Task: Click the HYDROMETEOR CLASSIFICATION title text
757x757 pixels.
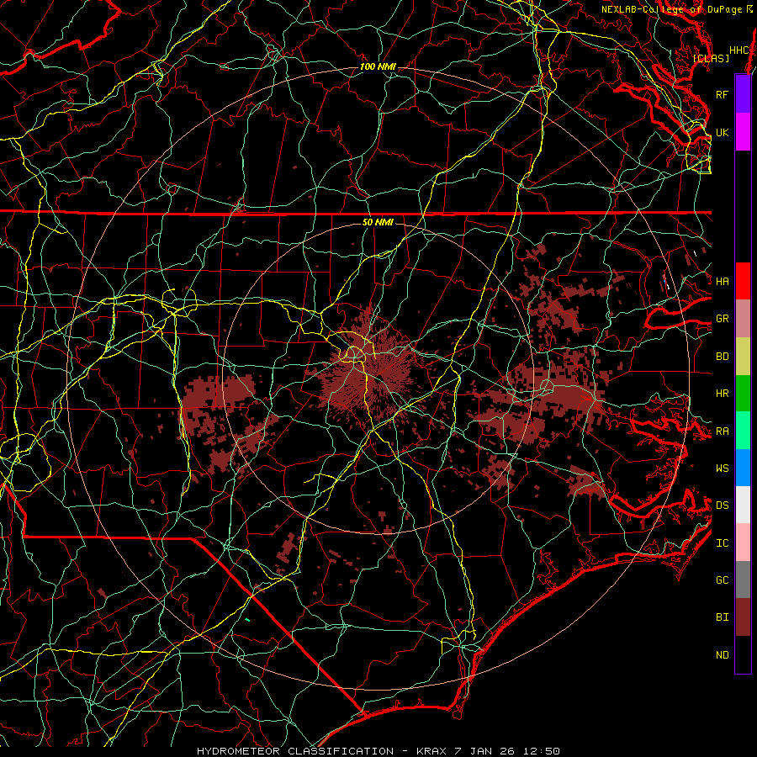Action: 295,751
